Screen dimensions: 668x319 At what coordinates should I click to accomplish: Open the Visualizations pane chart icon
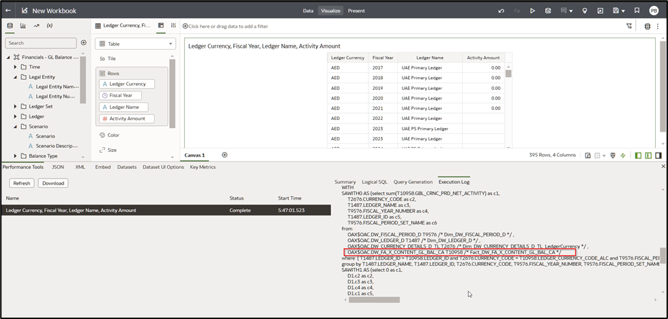click(23, 25)
